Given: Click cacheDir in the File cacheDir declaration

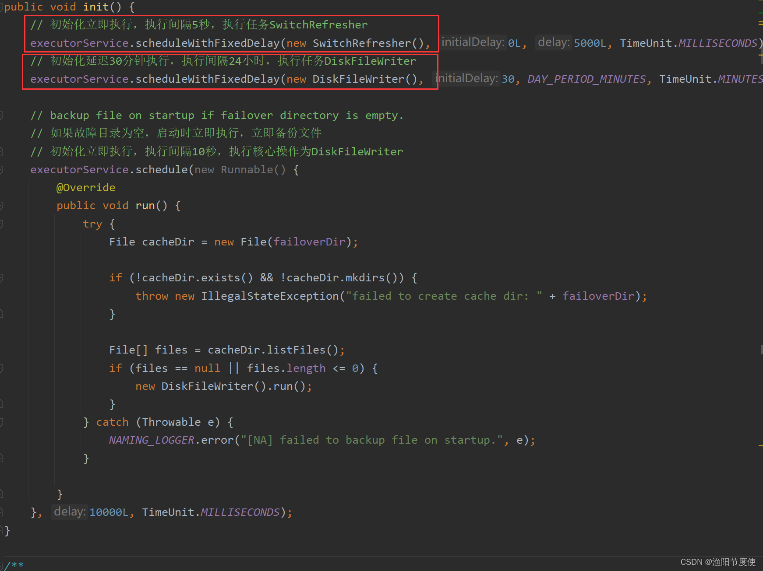Looking at the screenshot, I should coord(168,242).
